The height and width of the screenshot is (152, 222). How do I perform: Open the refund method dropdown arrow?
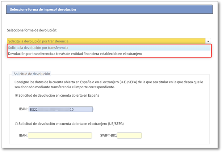click(208, 41)
